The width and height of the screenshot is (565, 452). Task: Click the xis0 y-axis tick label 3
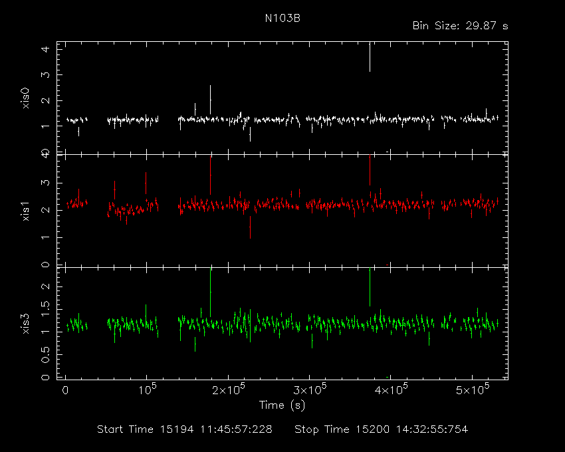(46, 75)
